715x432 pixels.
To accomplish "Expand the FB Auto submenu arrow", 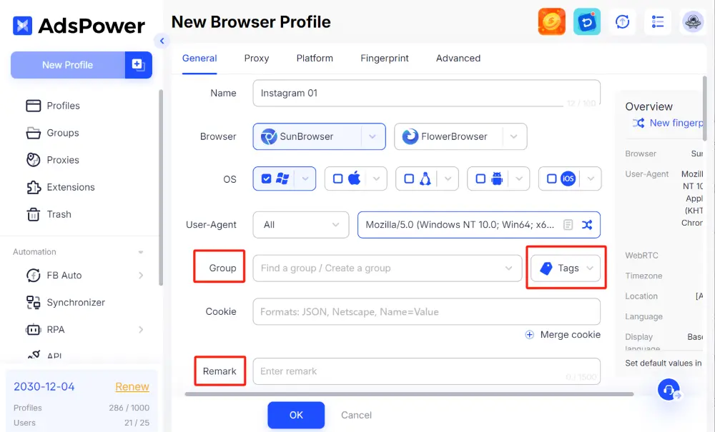I will coord(141,276).
